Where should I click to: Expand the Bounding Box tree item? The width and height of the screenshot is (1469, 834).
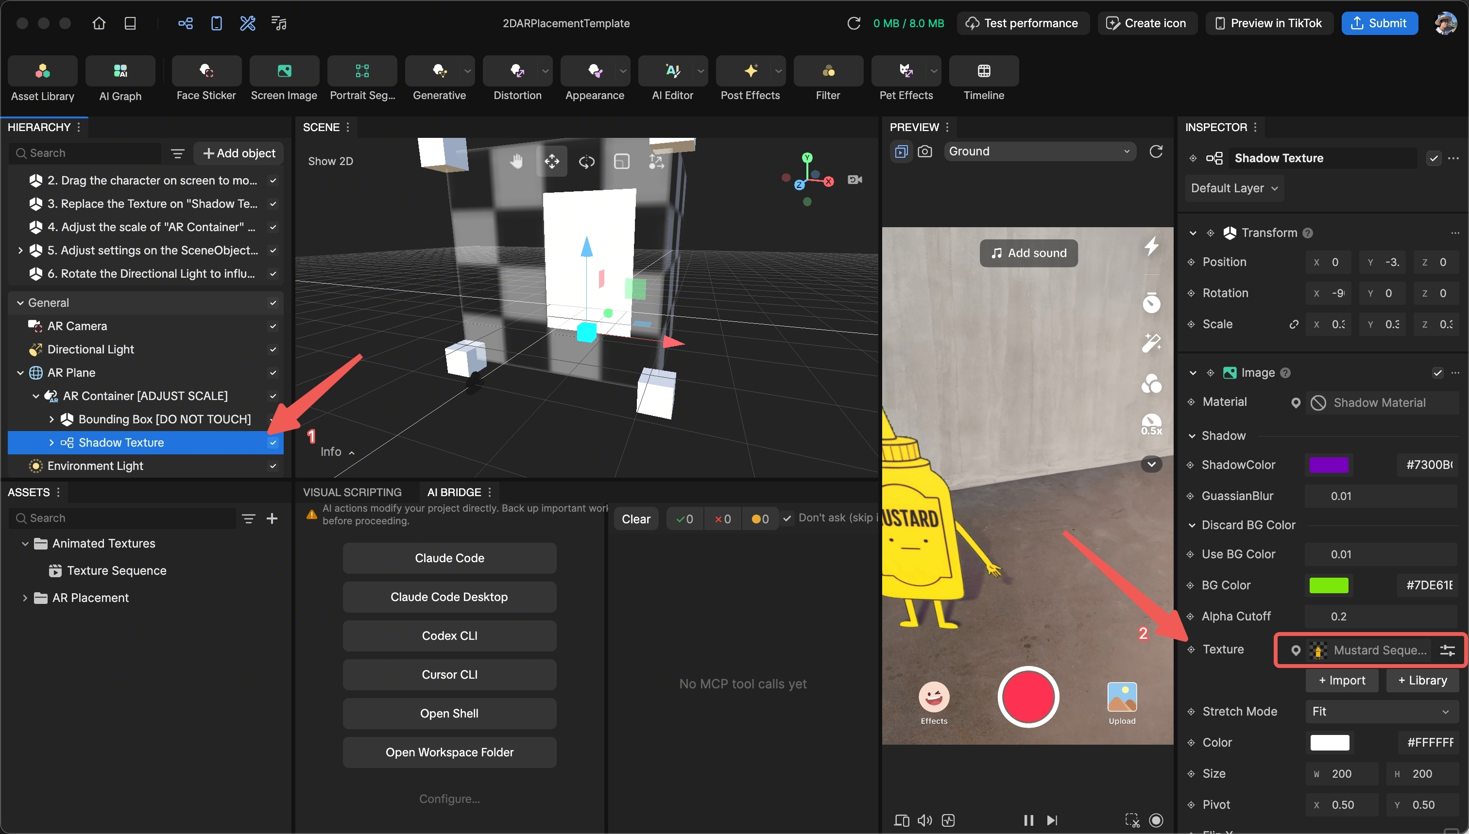(51, 419)
